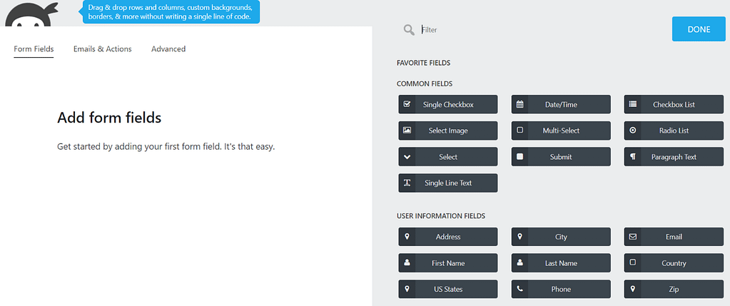Click the Last Name person icon
The width and height of the screenshot is (730, 306).
coord(520,262)
